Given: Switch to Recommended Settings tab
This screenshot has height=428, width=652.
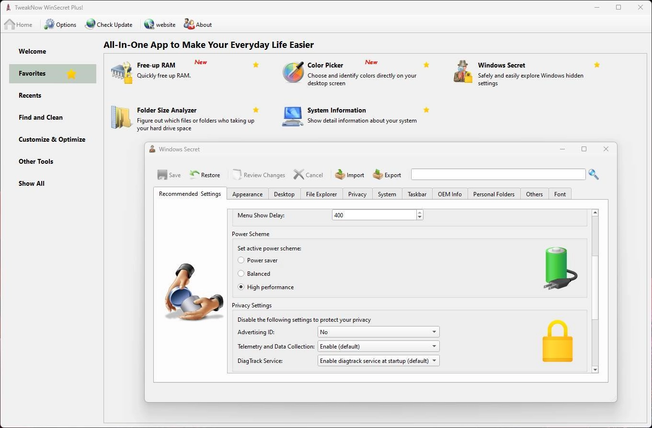Looking at the screenshot, I should 190,193.
